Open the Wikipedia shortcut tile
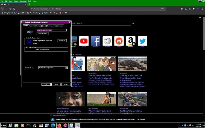The height and width of the screenshot is (128, 205). click(107, 41)
